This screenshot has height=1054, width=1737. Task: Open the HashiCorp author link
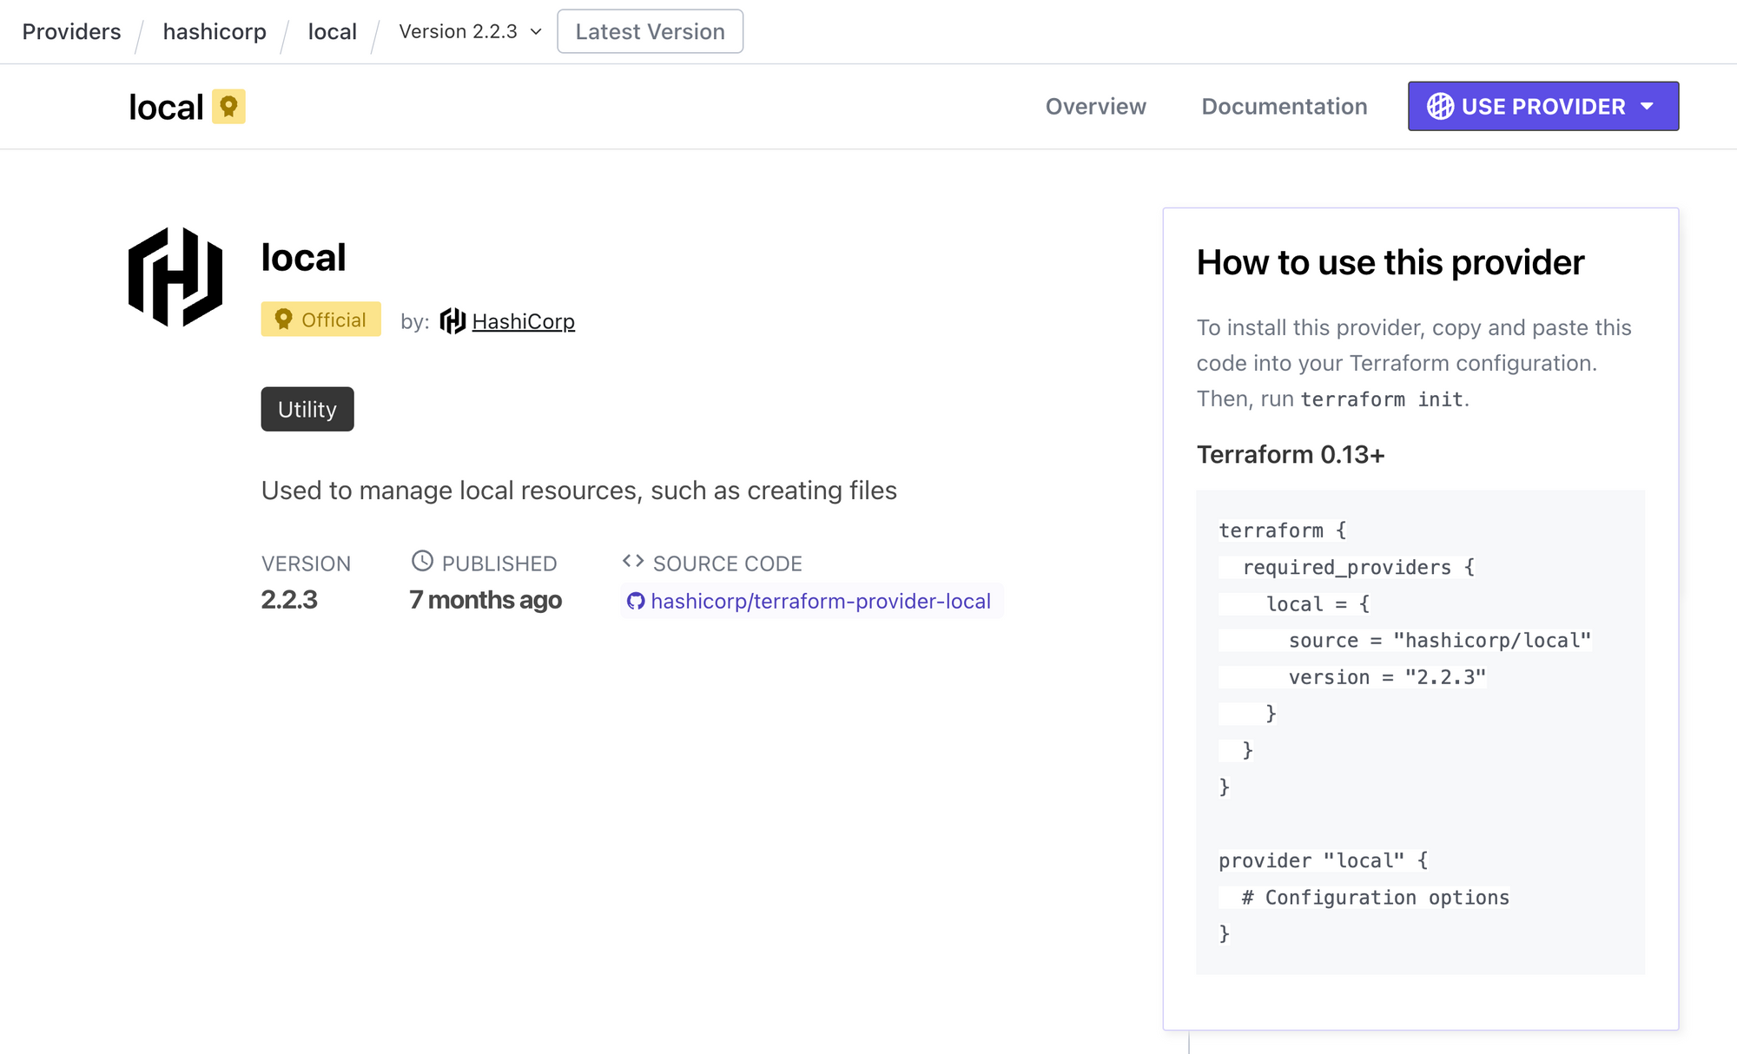tap(523, 321)
